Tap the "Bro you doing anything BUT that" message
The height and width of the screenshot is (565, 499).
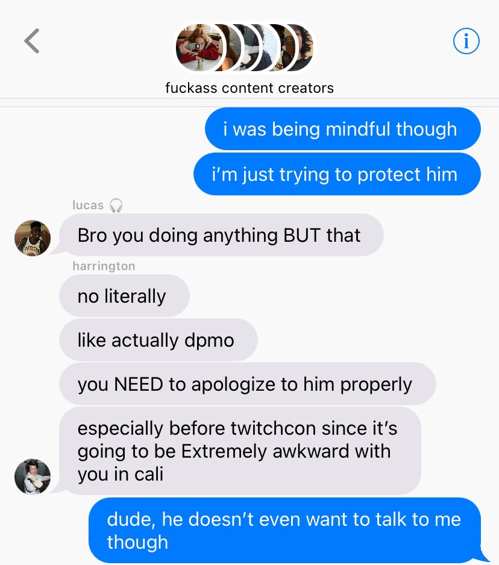221,235
